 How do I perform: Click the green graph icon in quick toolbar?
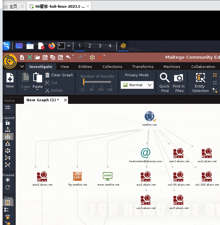30,58
